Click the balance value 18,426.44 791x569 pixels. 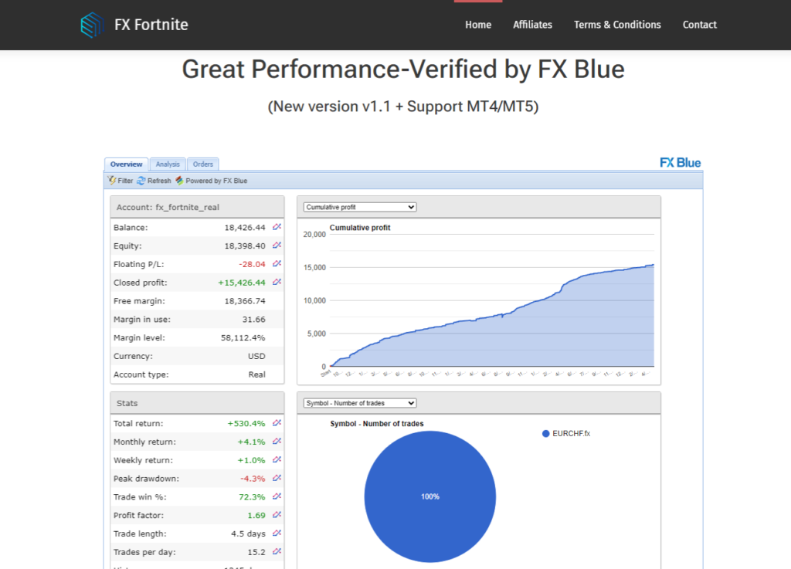pos(245,228)
